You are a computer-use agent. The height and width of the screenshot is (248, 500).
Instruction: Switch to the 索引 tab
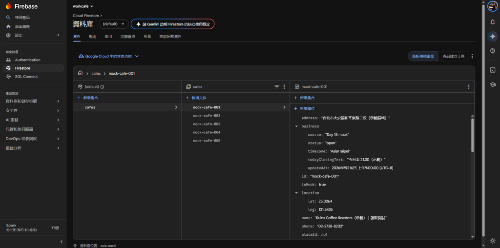[108, 37]
